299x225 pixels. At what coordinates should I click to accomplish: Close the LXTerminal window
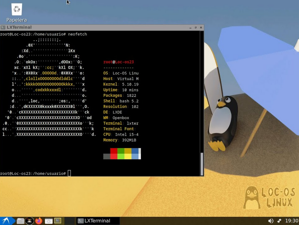coord(201,28)
